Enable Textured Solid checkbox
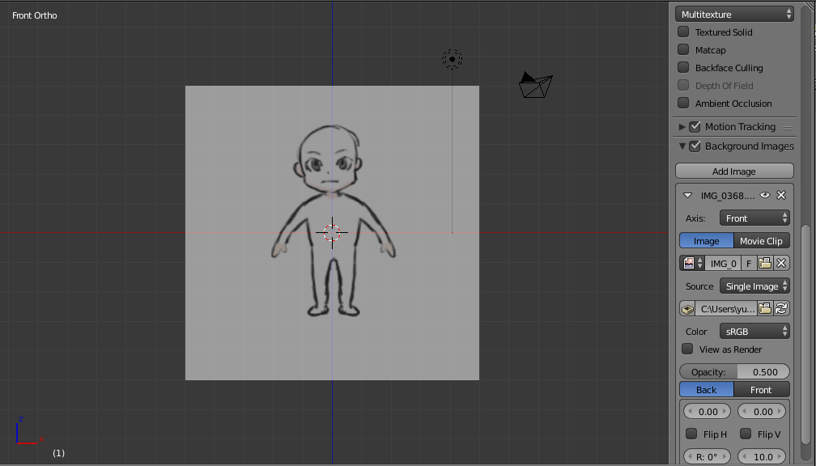Image resolution: width=816 pixels, height=466 pixels. [683, 32]
